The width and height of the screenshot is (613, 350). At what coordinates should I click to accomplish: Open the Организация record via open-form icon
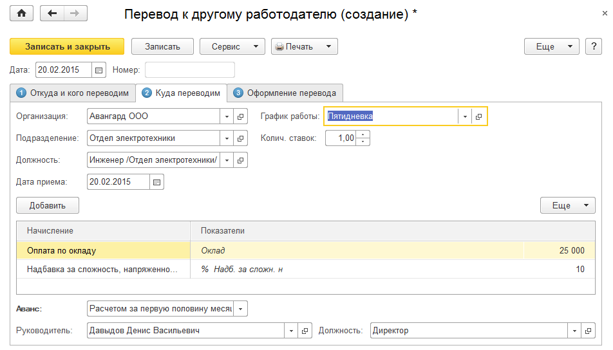(241, 116)
